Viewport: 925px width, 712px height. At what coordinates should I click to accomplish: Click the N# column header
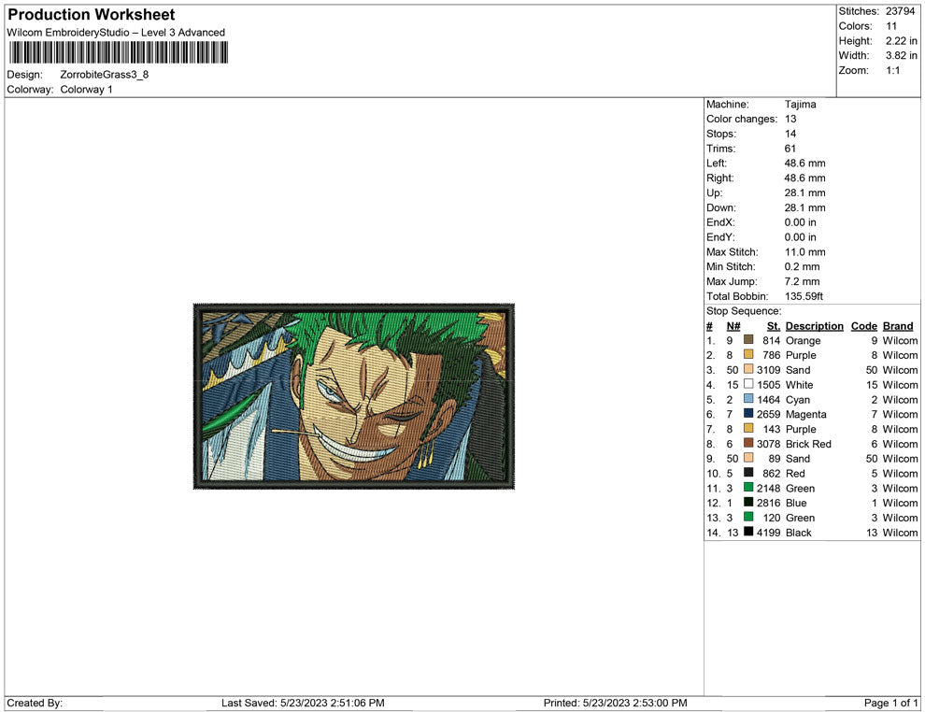(x=733, y=326)
